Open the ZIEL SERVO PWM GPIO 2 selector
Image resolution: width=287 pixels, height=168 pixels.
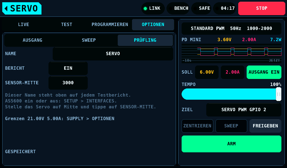[x=244, y=110]
